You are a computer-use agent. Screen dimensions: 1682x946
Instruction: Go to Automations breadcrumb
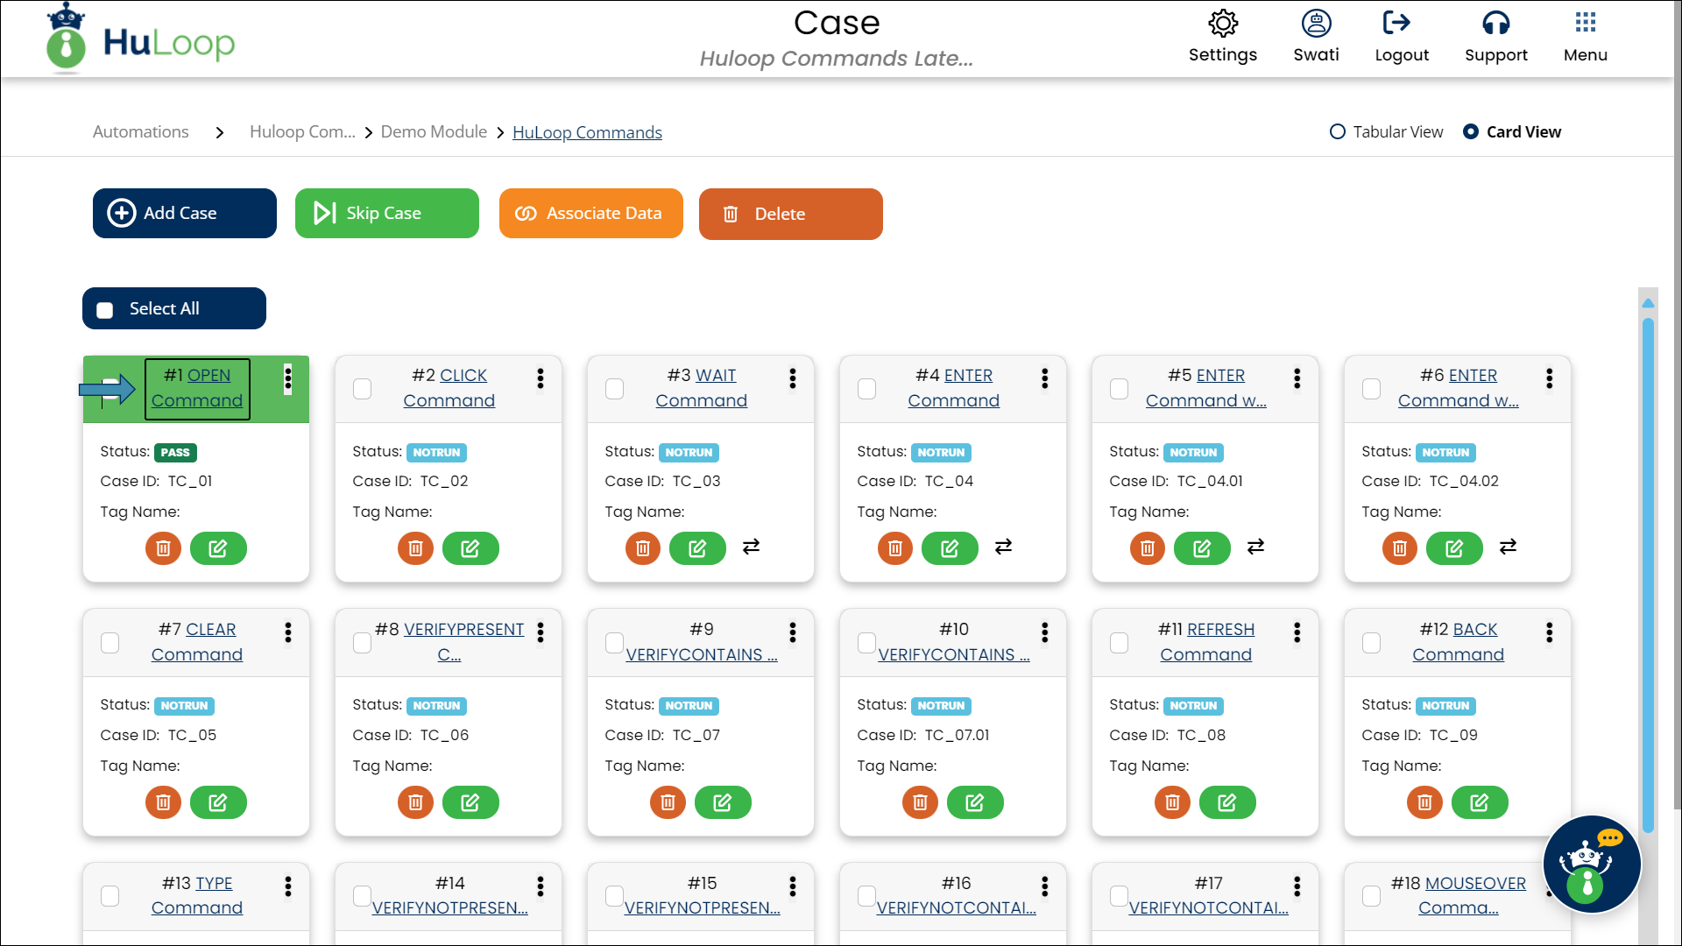pyautogui.click(x=140, y=131)
